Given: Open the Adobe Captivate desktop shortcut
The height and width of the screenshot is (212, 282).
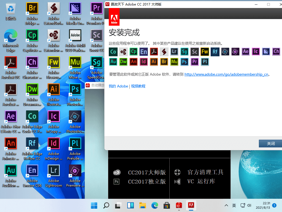Looking at the screenshot, I should pos(32,41).
